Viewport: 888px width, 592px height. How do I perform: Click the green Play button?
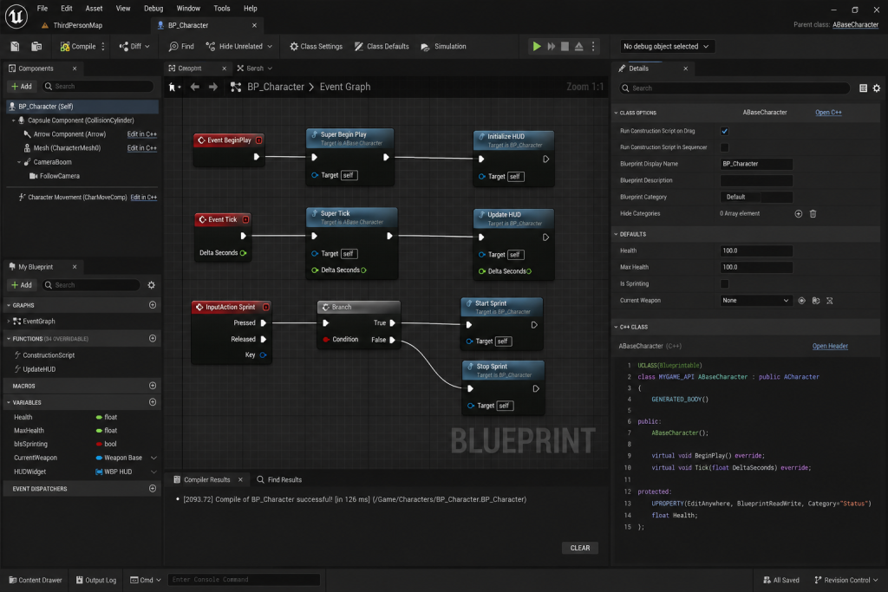[536, 47]
